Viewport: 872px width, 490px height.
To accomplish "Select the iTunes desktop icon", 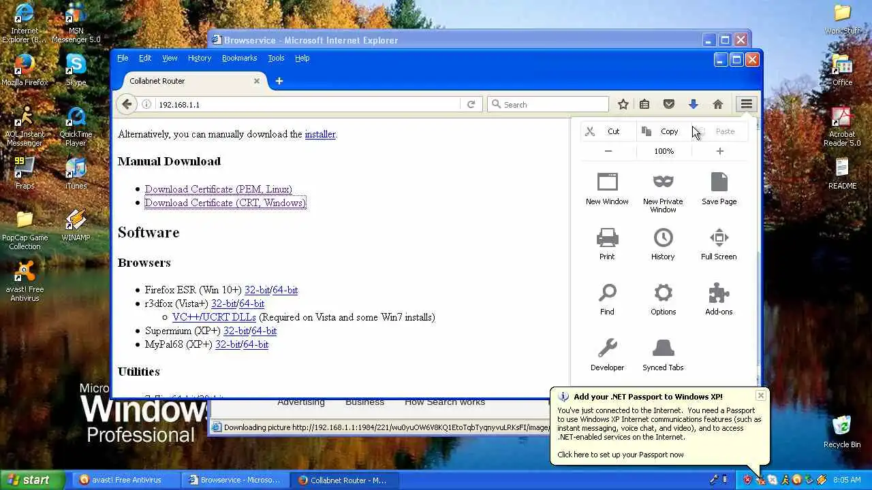I will pos(76,174).
